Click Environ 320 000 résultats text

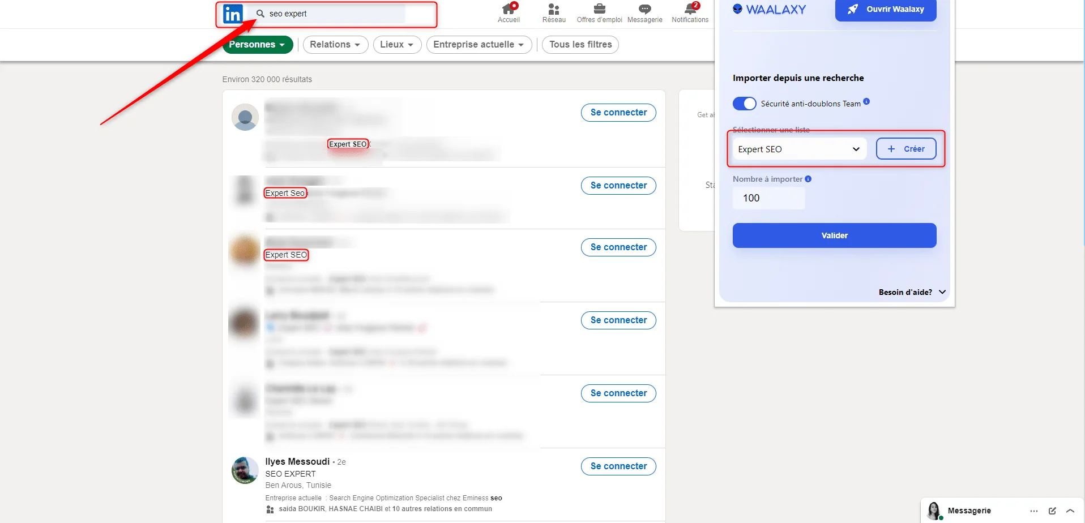[267, 79]
